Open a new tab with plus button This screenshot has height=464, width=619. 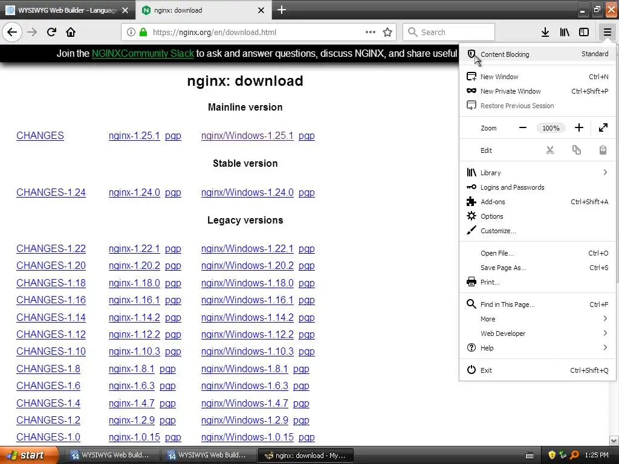(282, 10)
